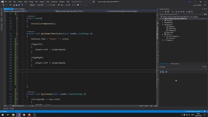Toggle pin on the Form1.cs tab
This screenshot has height=117, width=208.
(11, 9)
